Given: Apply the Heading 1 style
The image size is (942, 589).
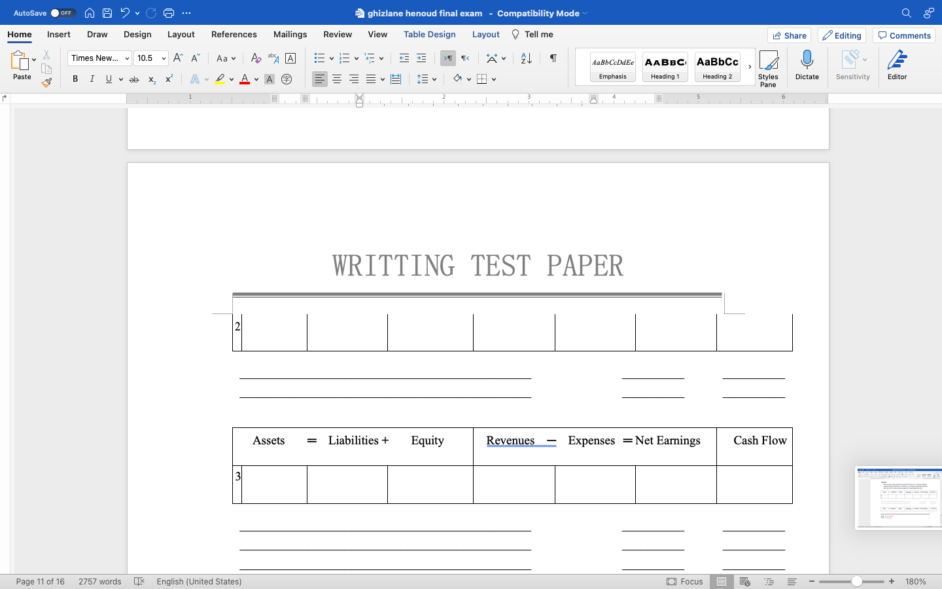Looking at the screenshot, I should click(665, 67).
